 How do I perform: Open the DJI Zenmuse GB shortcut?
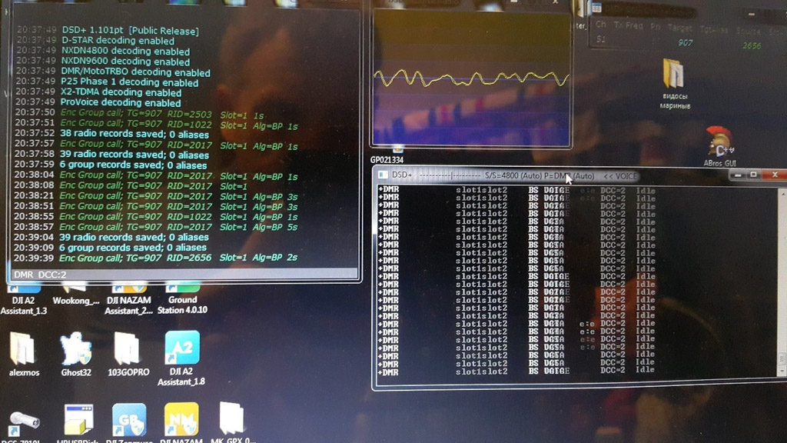point(129,423)
